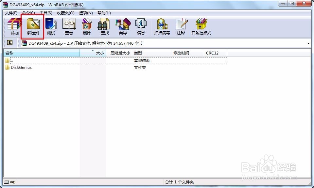Click the Test (测试) archive icon
The height and width of the screenshot is (188, 314).
[51, 26]
